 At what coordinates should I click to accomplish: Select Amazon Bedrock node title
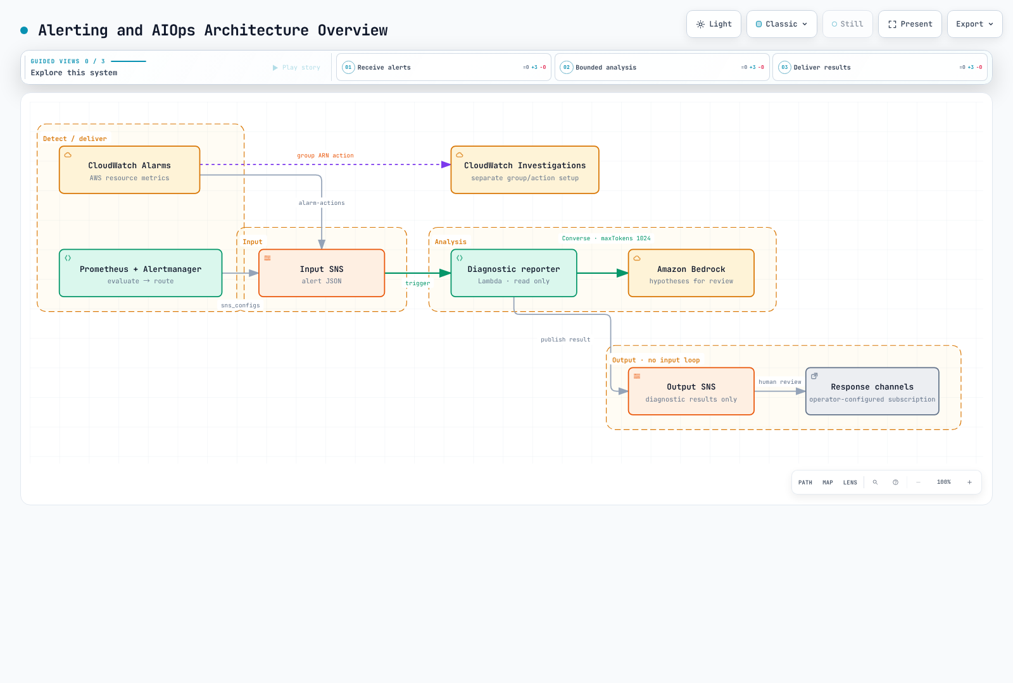tap(691, 269)
